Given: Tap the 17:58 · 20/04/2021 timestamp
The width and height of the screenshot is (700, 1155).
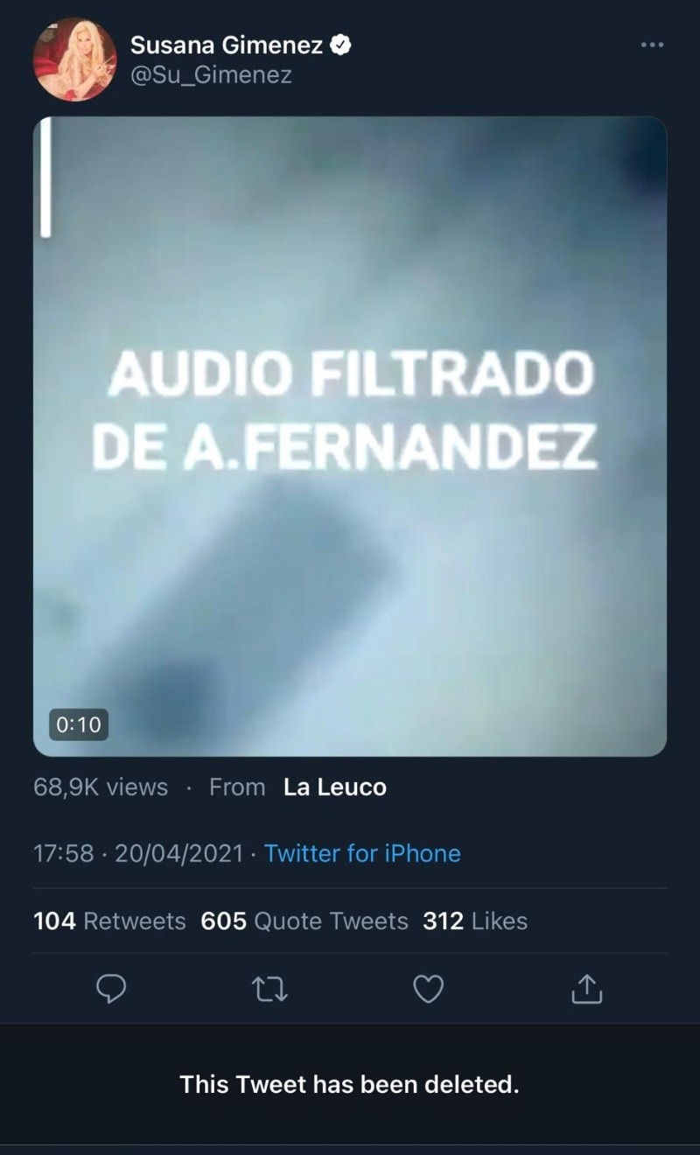Looking at the screenshot, I should (138, 853).
